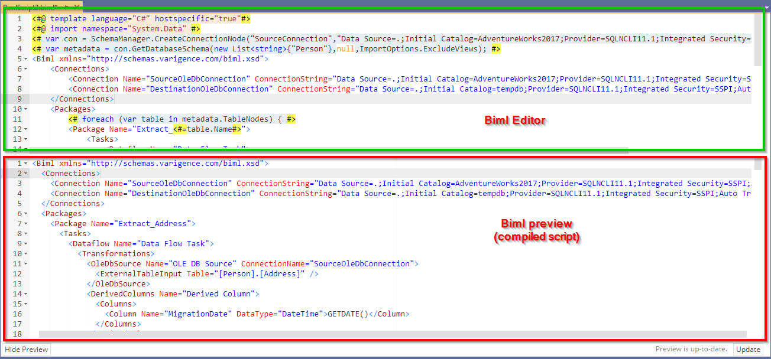Viewport: 771px width, 359px height.
Task: Collapse the Transformations node on preview line 10
Action: click(27, 254)
